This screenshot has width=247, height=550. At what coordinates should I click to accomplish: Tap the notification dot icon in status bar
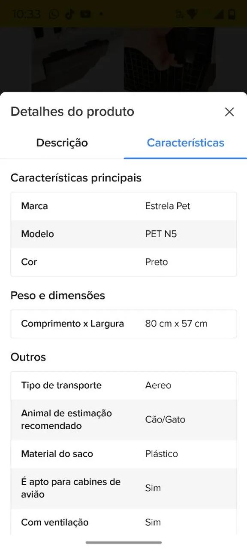tap(100, 14)
